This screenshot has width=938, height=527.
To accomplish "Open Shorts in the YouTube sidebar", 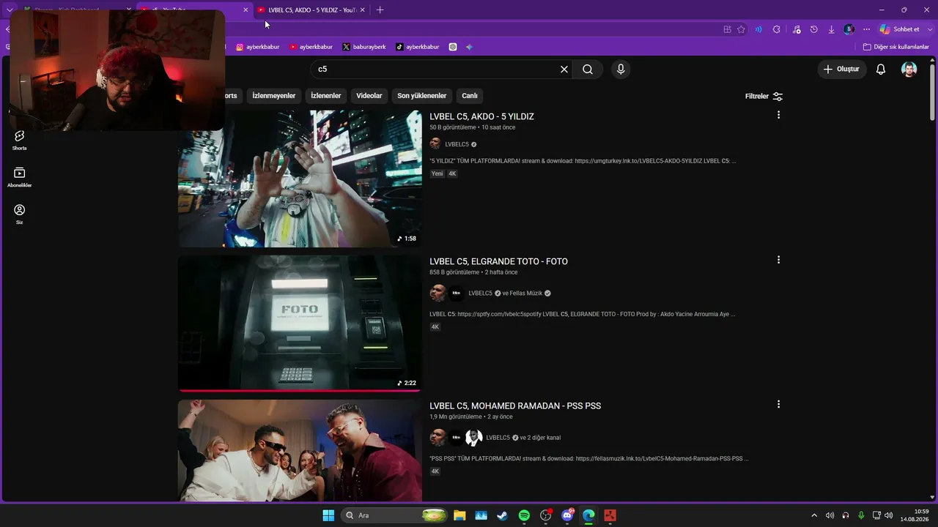I will click(20, 140).
